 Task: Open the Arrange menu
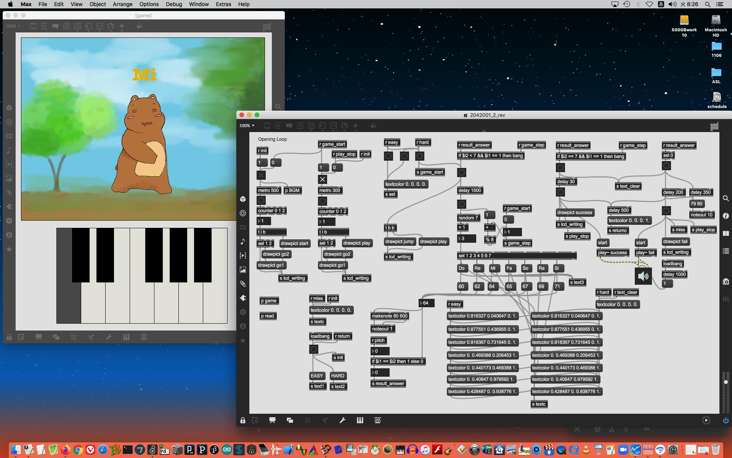[x=122, y=4]
